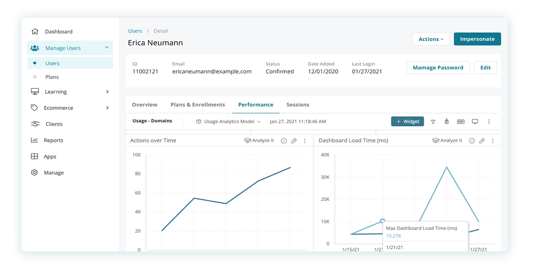The width and height of the screenshot is (537, 268).
Task: Click the Date Added value 12/01/2020
Action: (323, 71)
